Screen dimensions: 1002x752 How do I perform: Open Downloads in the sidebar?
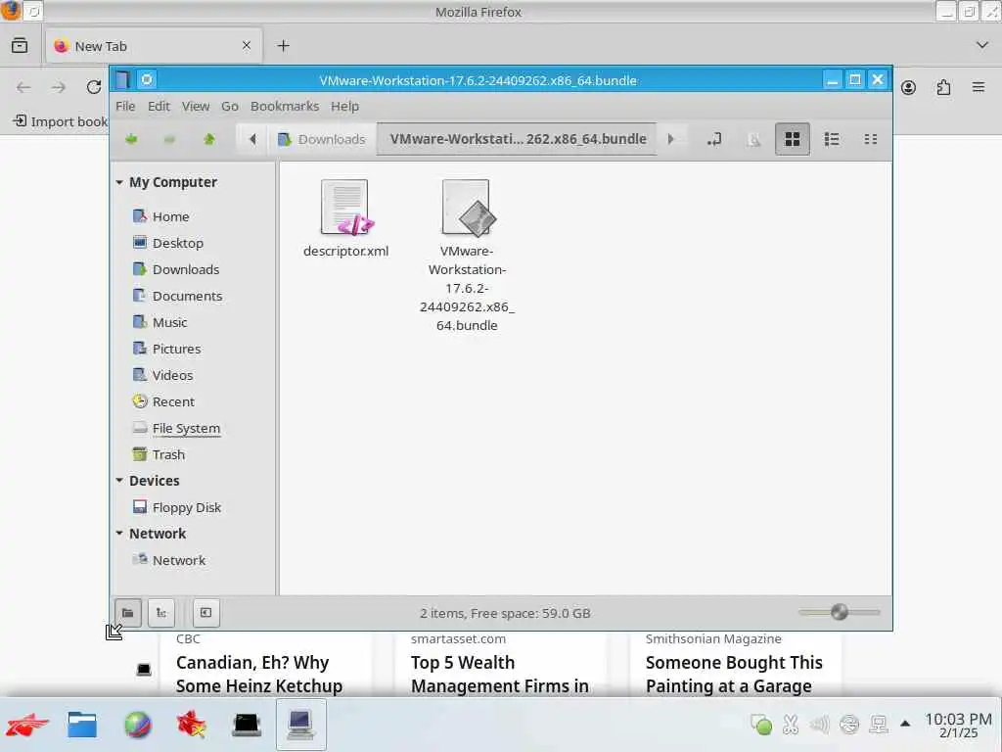(x=185, y=269)
